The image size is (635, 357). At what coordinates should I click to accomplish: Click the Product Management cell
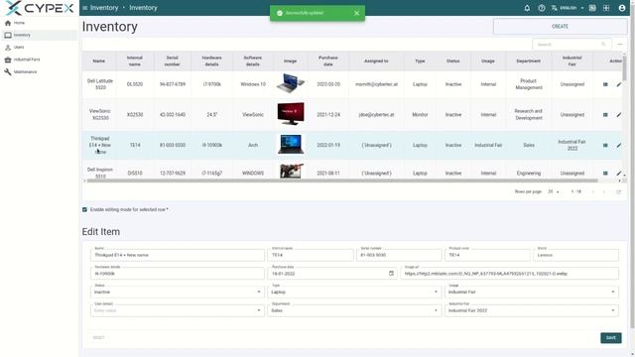pos(529,84)
